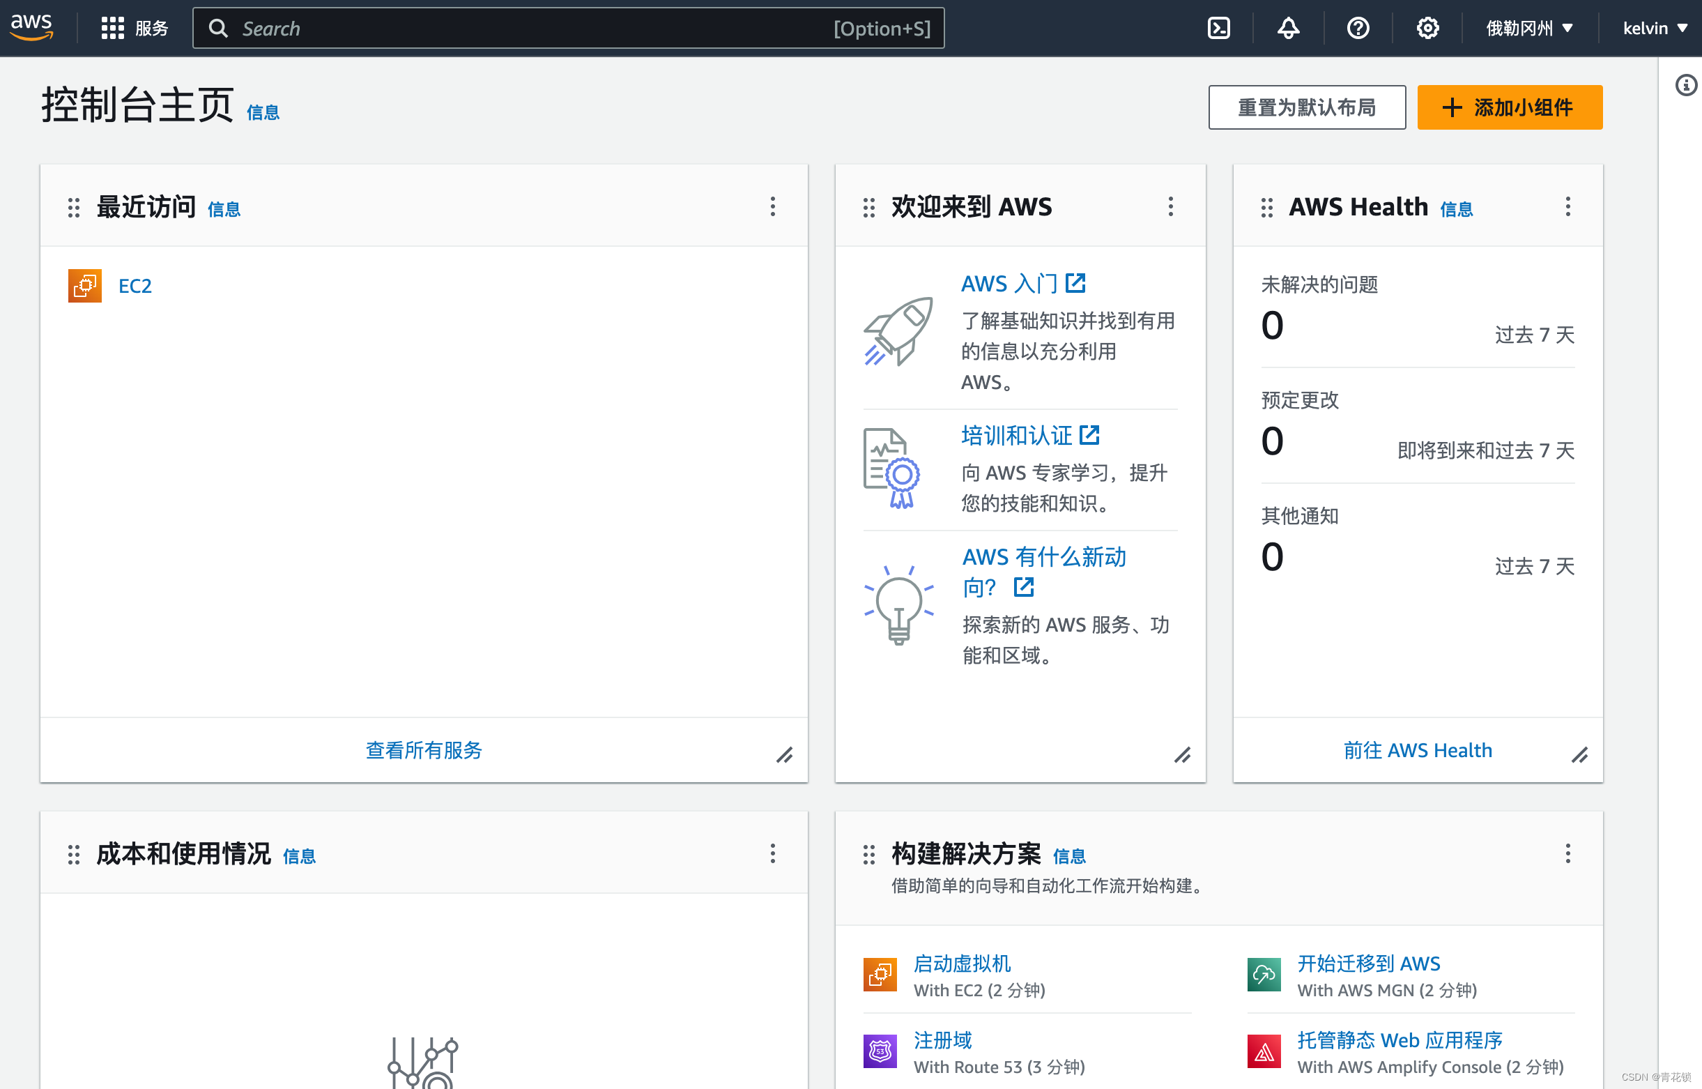This screenshot has height=1089, width=1702.
Task: Open the AWS 有什么新动向 link
Action: (x=1045, y=572)
